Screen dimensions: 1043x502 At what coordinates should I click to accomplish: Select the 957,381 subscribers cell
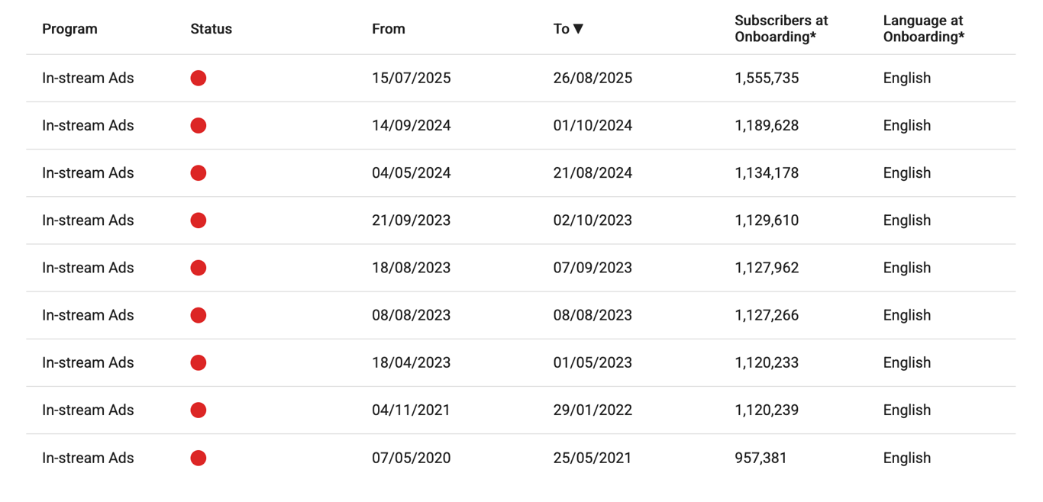tap(760, 458)
